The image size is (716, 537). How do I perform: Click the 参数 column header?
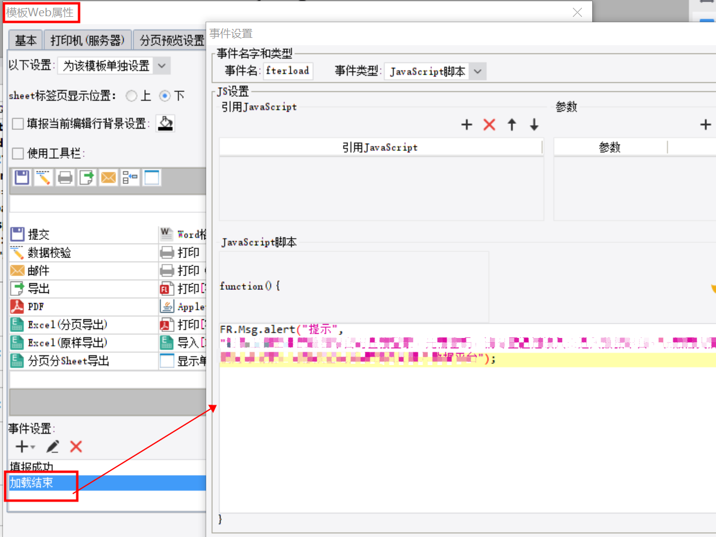pyautogui.click(x=610, y=147)
